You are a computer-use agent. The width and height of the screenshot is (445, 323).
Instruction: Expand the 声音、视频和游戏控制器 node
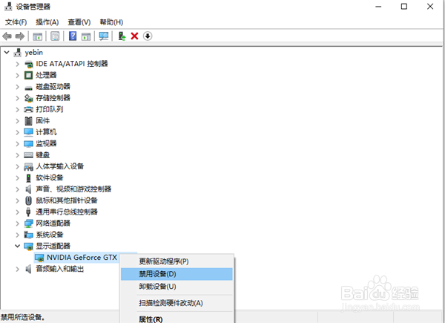[x=18, y=189]
